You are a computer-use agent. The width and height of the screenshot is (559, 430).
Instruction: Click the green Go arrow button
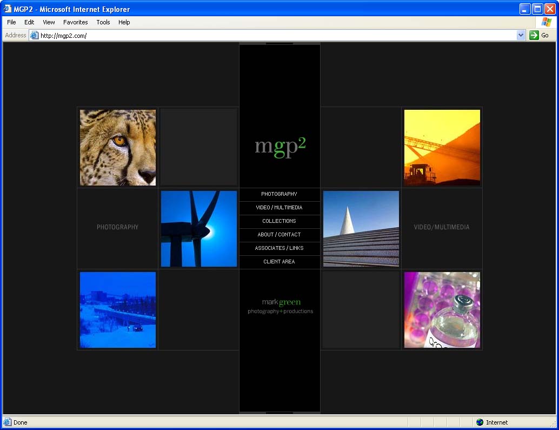(x=534, y=35)
